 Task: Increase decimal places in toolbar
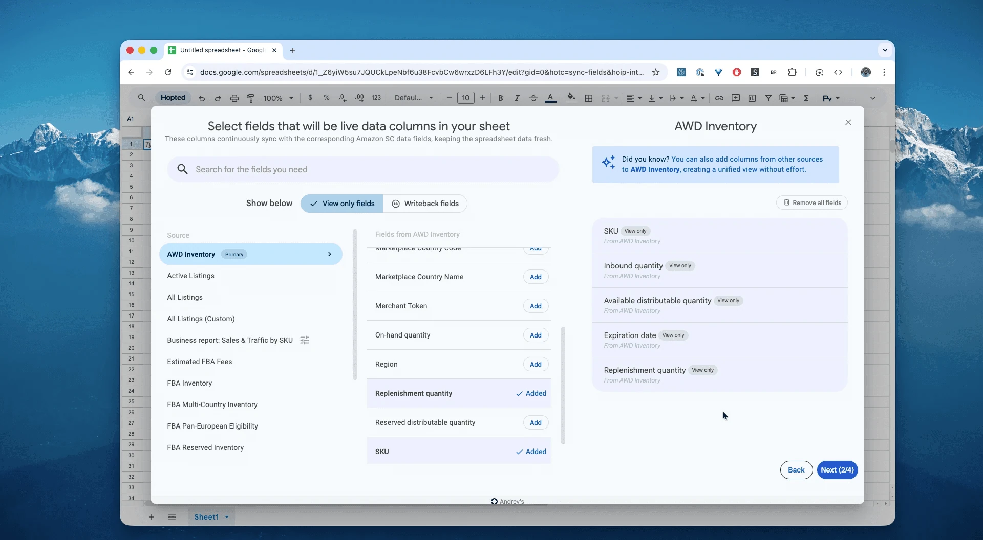(x=359, y=98)
